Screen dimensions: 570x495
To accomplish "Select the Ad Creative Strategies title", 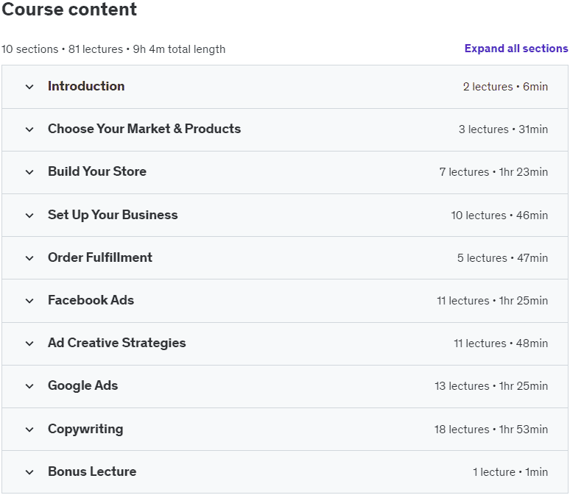I will 116,343.
